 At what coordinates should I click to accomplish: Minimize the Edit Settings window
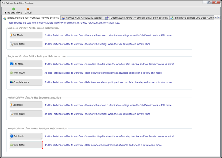205,2
